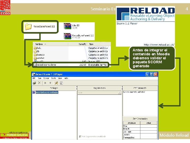190x143 pixels.
Task: Select the Item ID attribute row
Action: click(140, 129)
